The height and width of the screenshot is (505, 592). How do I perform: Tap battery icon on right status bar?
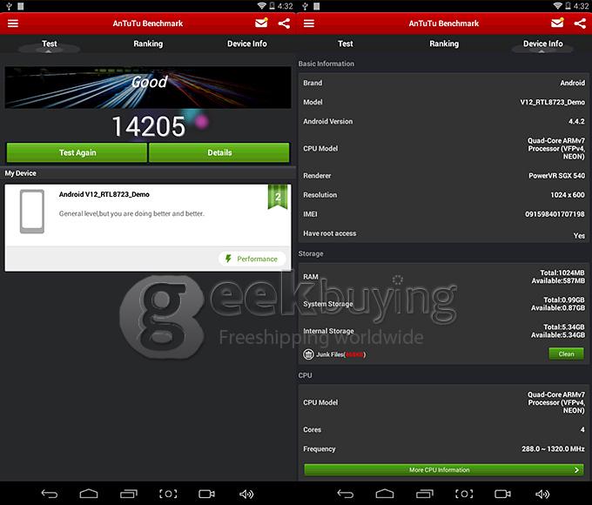click(568, 6)
